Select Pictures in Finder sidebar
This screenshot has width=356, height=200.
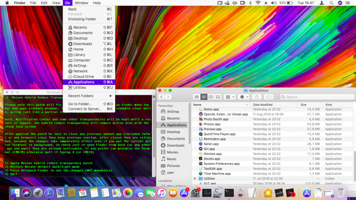tap(173, 166)
